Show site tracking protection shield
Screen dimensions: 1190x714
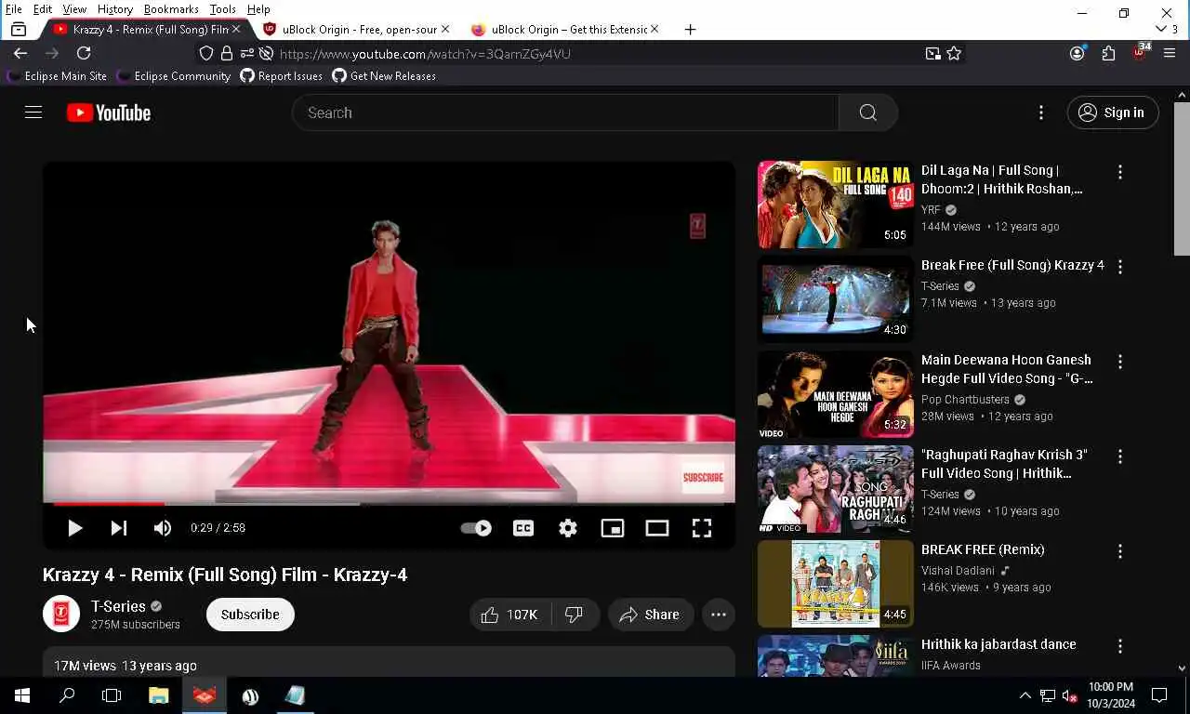(x=206, y=54)
